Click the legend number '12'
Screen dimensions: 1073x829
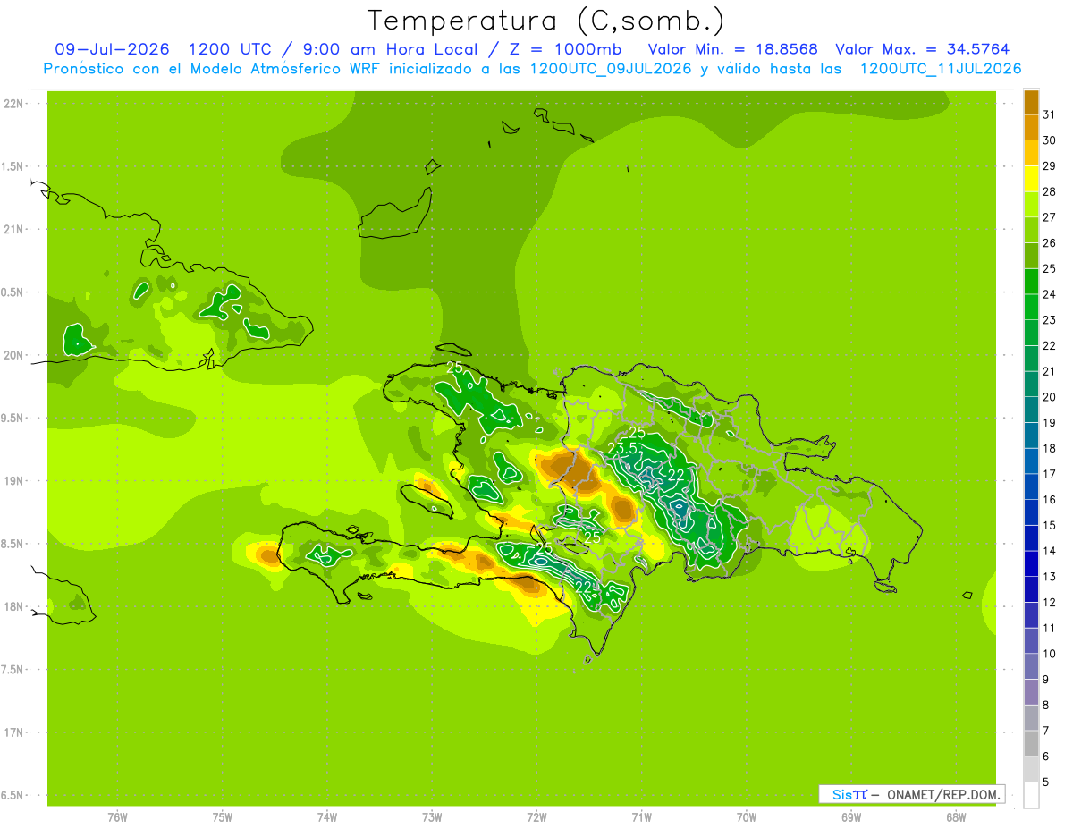1049,603
